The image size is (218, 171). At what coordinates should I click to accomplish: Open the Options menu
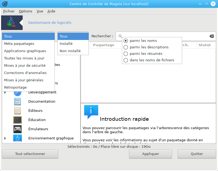[x=26, y=11]
